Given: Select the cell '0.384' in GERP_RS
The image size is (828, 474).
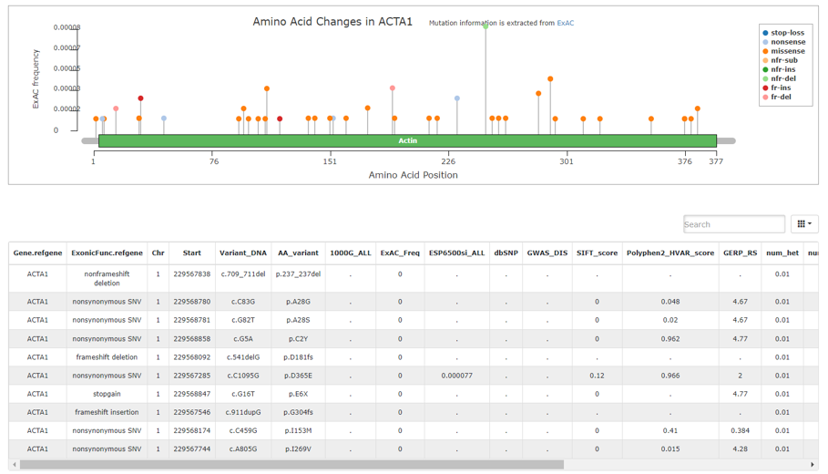Looking at the screenshot, I should pos(740,430).
